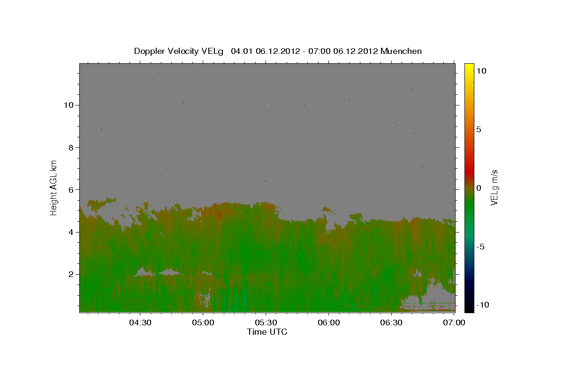Click the 05:00 time tick label

click(203, 322)
